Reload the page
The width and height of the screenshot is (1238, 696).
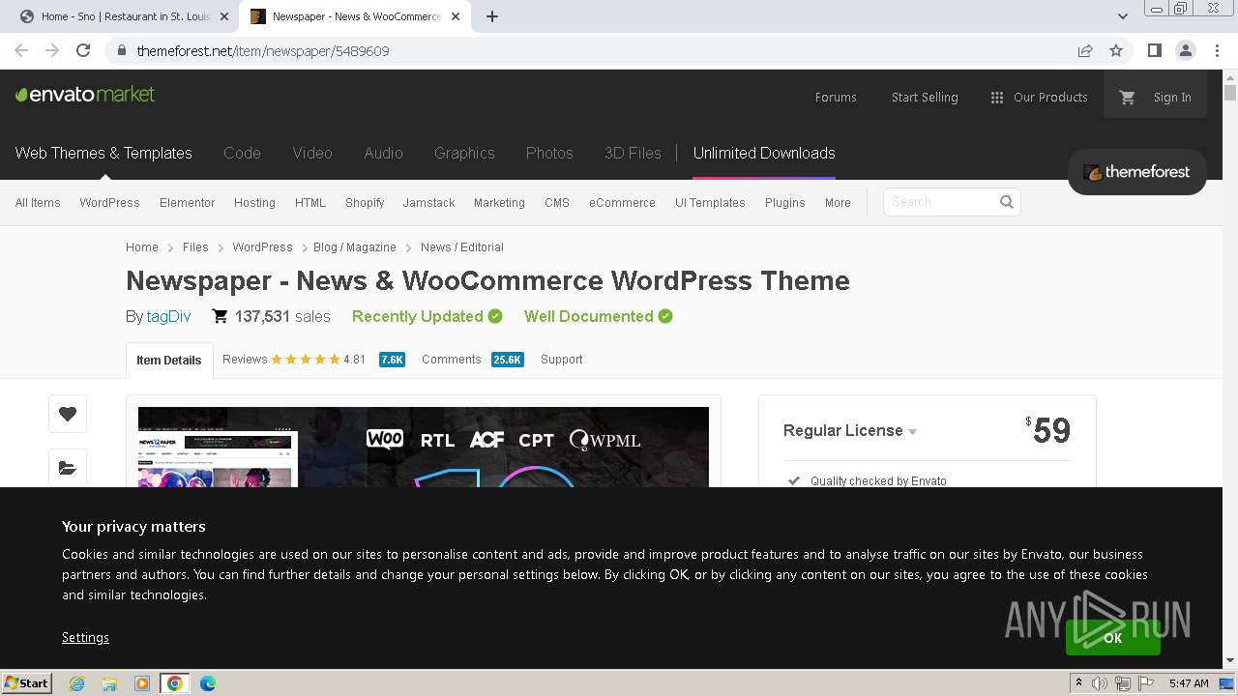83,50
